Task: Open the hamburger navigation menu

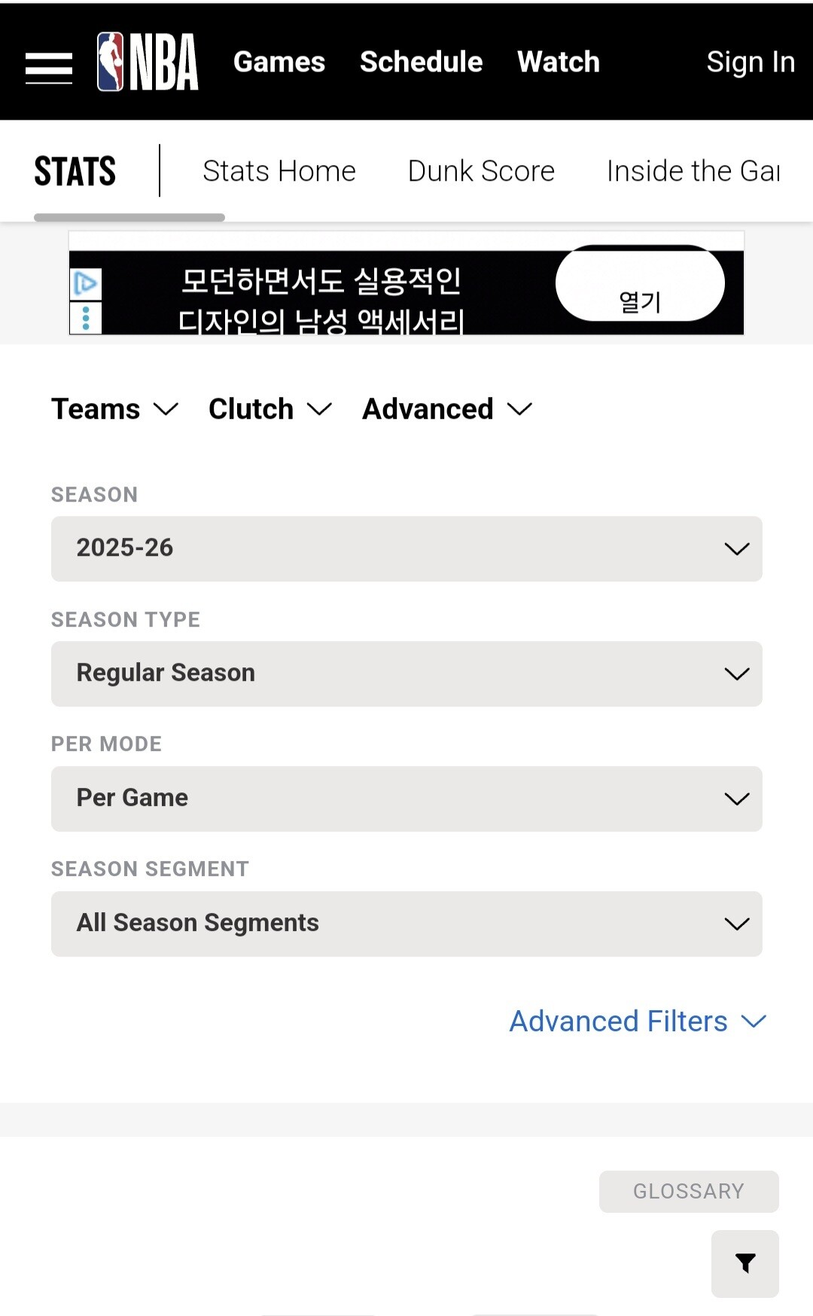Action: coord(49,68)
